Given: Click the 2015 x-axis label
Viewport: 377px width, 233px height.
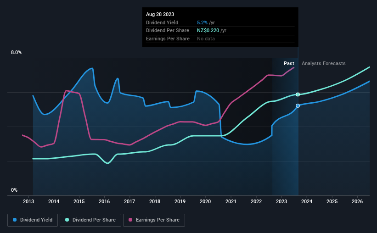Looking at the screenshot, I should (79, 201).
